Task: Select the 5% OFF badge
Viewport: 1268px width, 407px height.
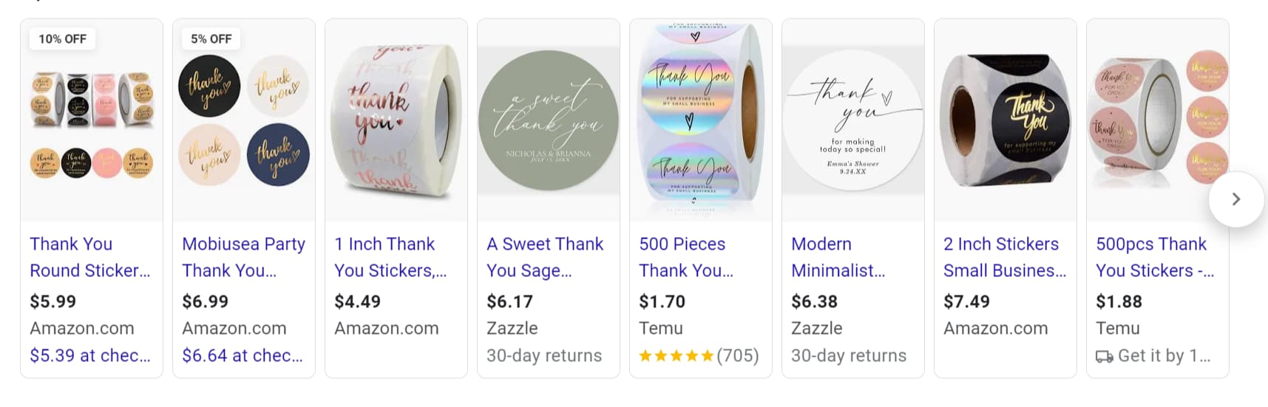Action: coord(211,39)
